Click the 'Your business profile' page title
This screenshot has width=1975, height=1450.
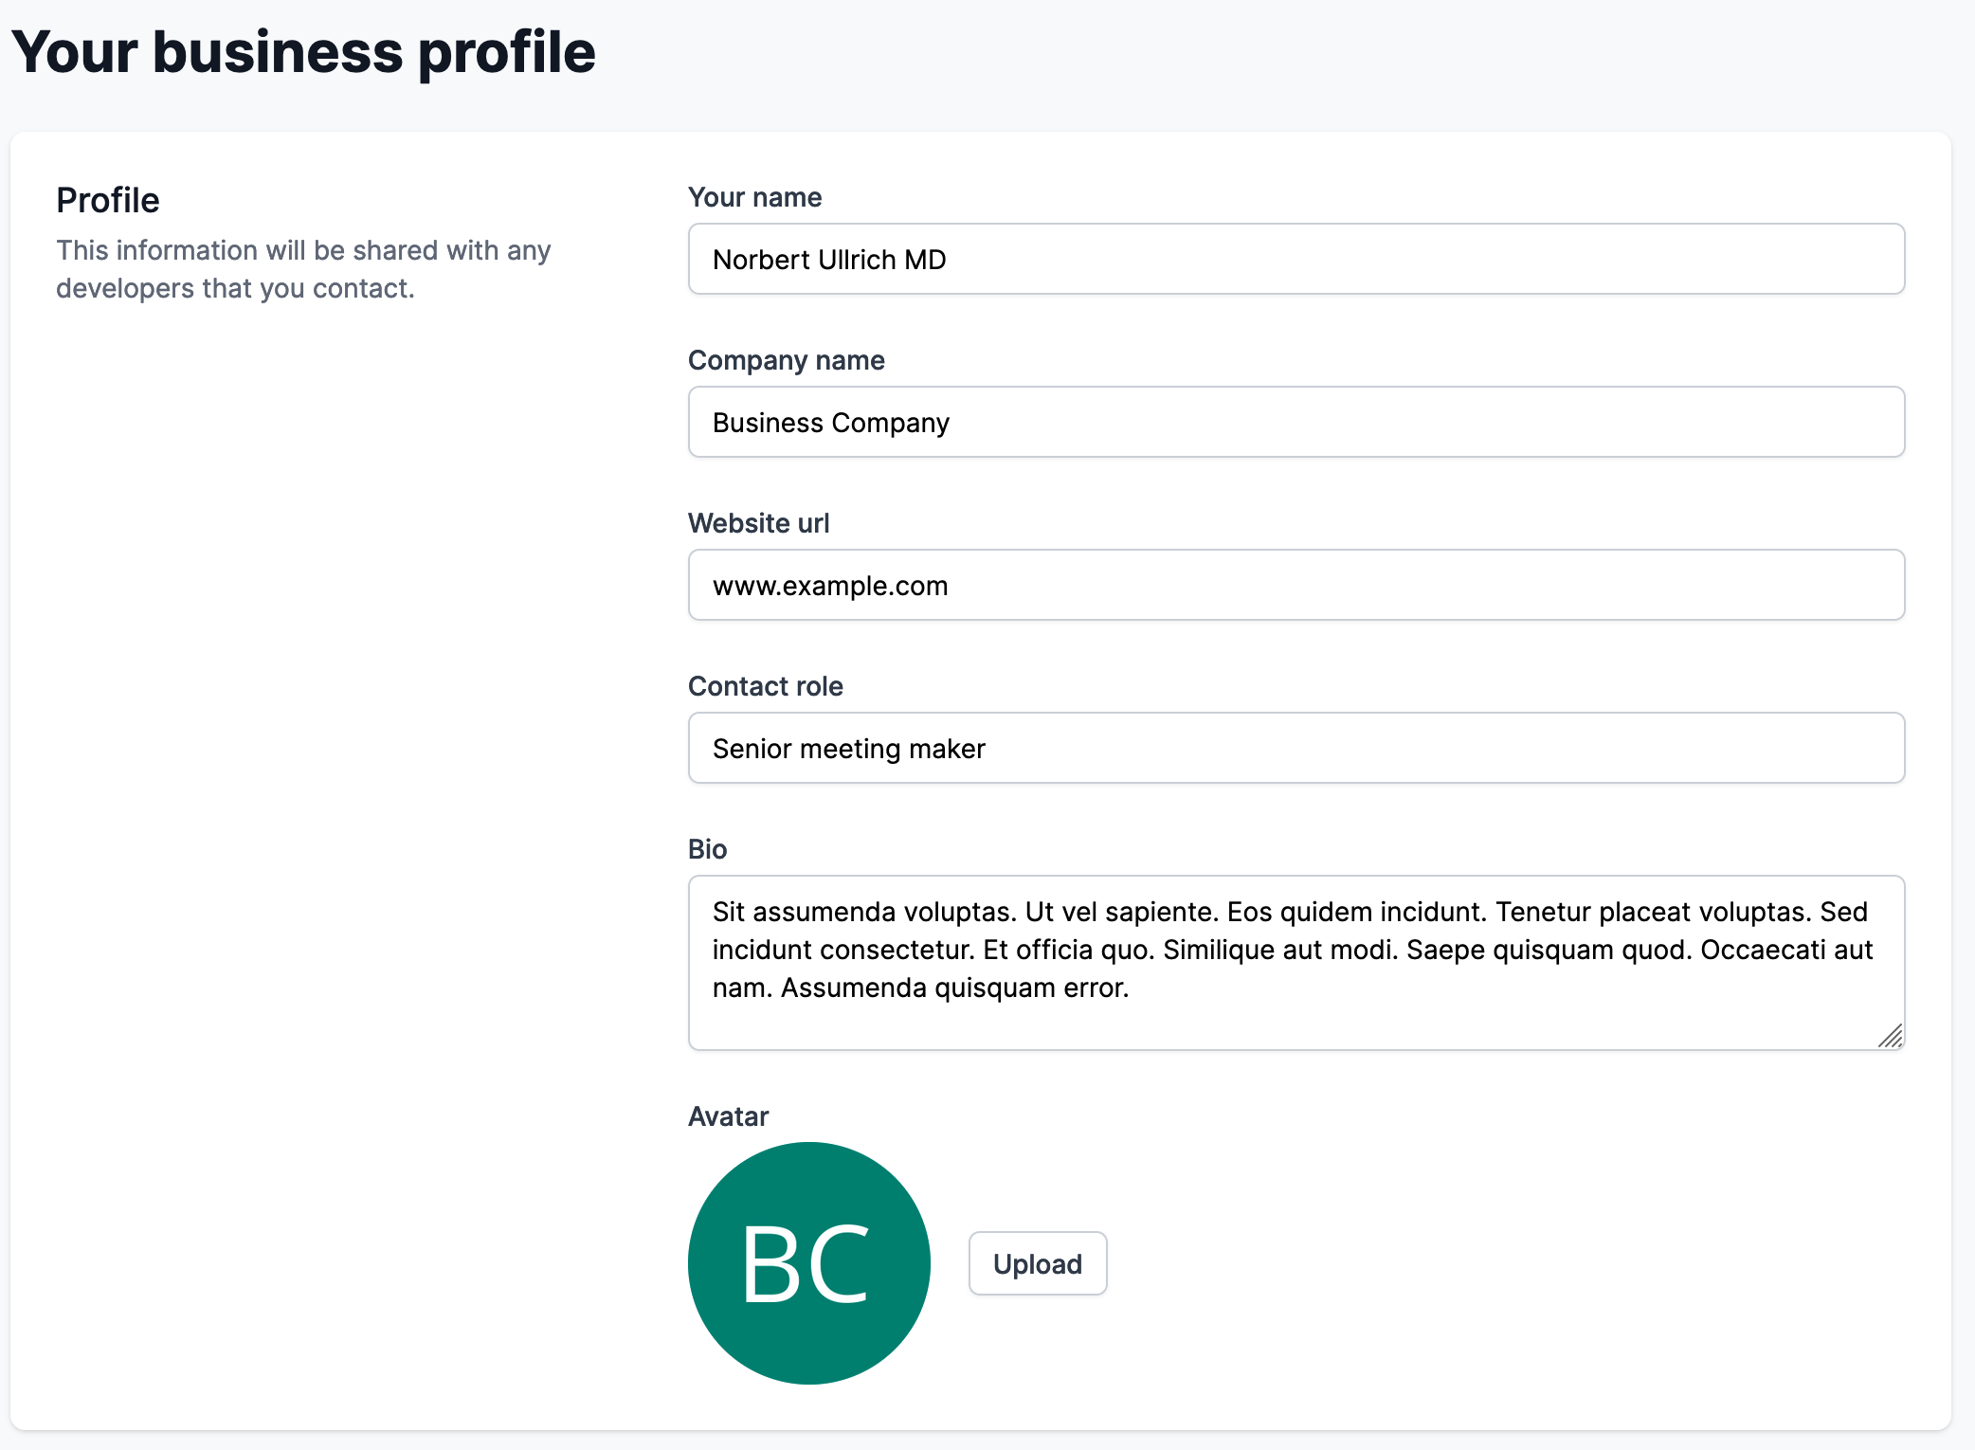click(x=303, y=52)
